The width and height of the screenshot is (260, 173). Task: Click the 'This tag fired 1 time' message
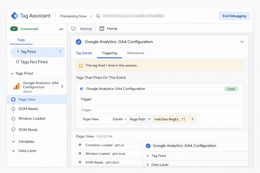(x=111, y=66)
